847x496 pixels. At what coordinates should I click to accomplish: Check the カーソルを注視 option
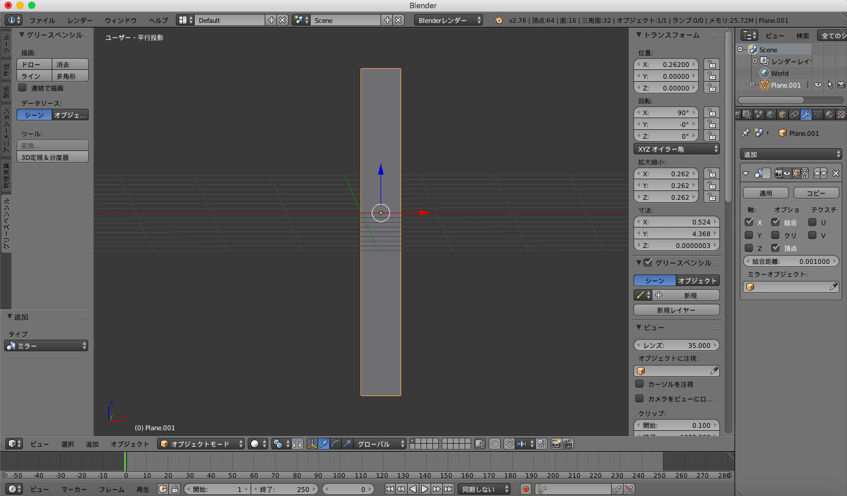point(639,384)
